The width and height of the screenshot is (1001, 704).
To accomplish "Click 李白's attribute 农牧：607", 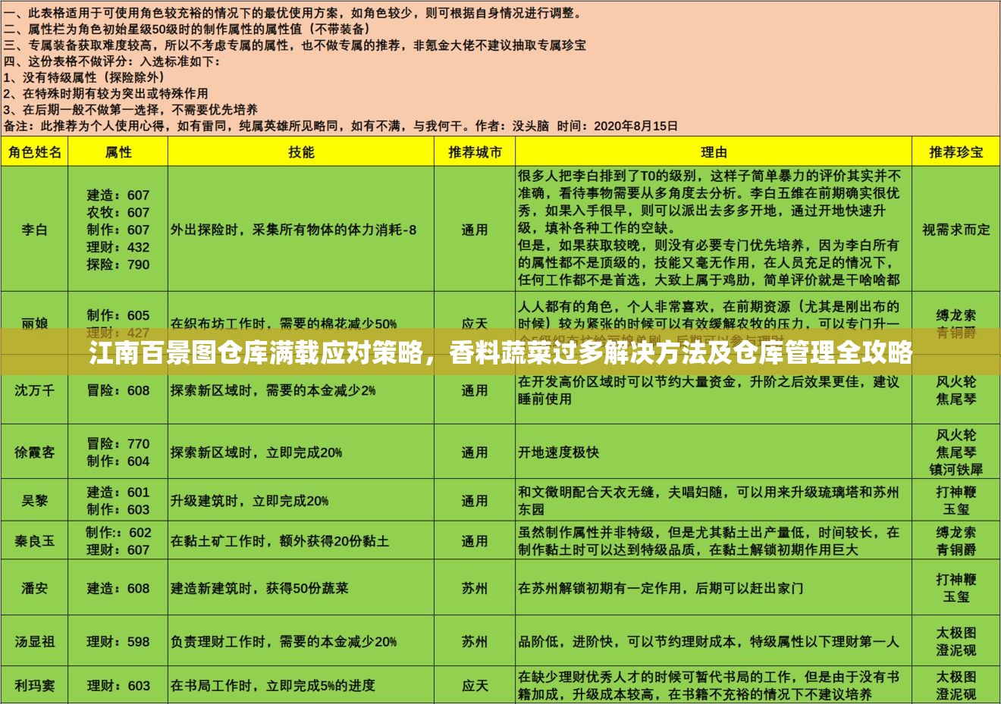I will coord(118,213).
